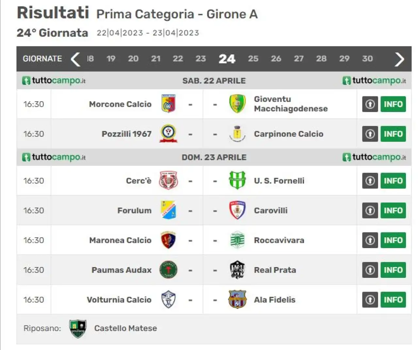Jump to giornata 30
The height and width of the screenshot is (350, 418).
click(x=367, y=59)
